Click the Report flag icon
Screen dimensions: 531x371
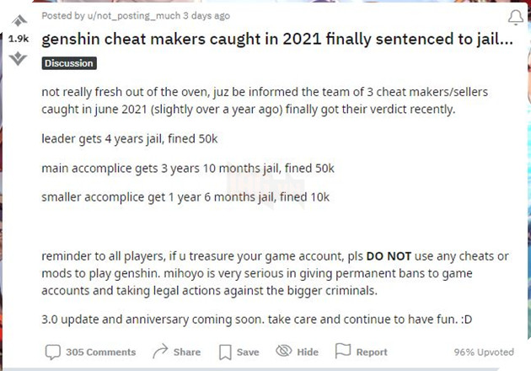point(342,352)
